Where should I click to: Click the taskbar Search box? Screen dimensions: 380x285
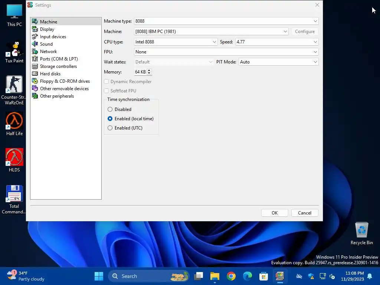pyautogui.click(x=148, y=276)
